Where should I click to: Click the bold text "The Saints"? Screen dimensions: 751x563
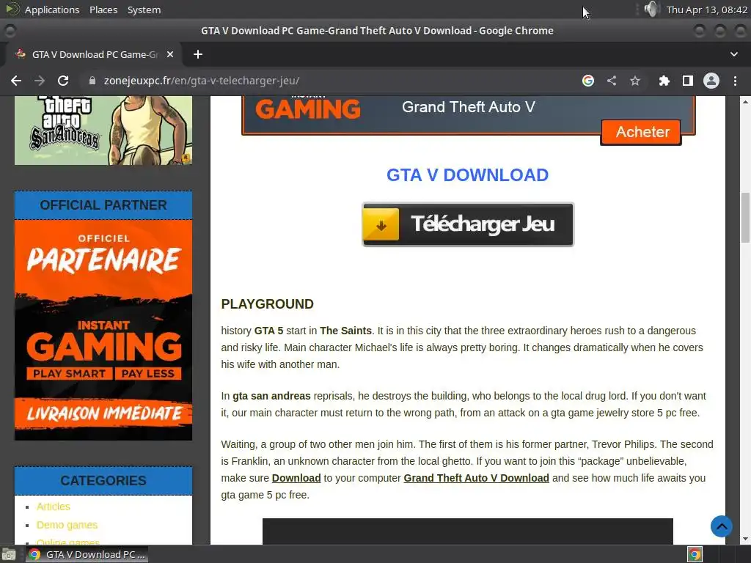click(345, 331)
